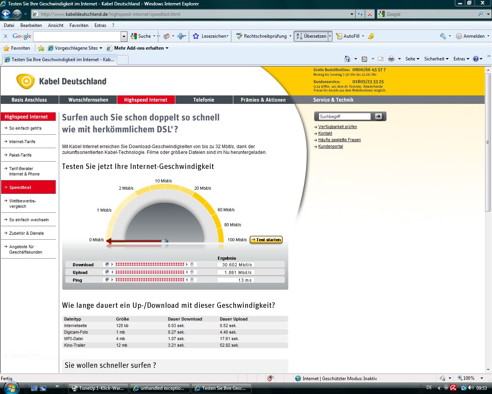Viewport: 492px width, 394px height.
Task: Click the popup blocker status icon
Action: [x=271, y=378]
